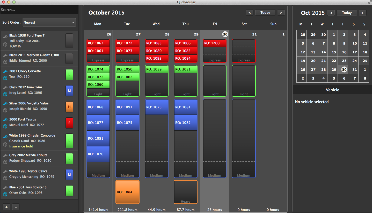Viewport: 372px width, 213px height.
Task: Click wrench icon for 2000 Ford Taurus
Action: pyautogui.click(x=5, y=119)
